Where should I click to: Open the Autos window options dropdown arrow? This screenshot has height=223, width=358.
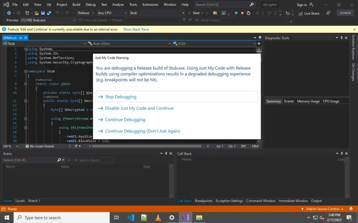(x=161, y=154)
